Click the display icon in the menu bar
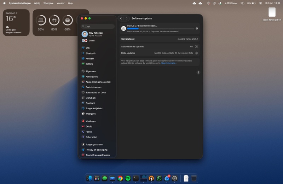This screenshot has width=283, height=184. point(214,3)
